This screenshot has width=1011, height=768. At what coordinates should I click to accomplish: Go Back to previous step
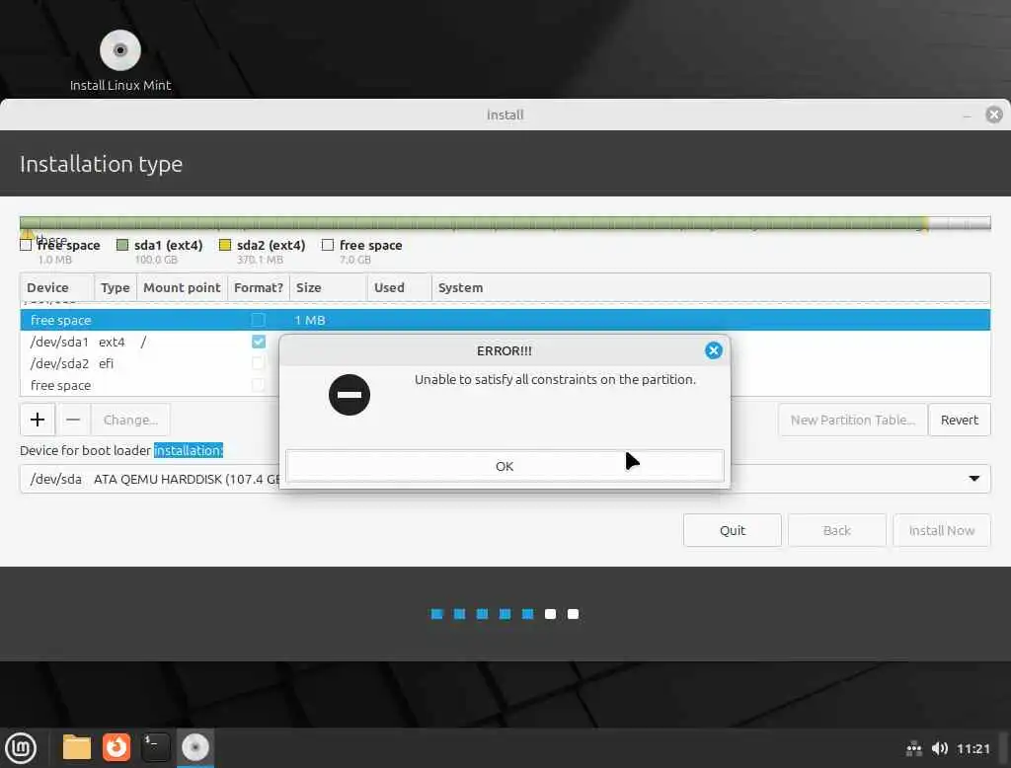coord(836,530)
